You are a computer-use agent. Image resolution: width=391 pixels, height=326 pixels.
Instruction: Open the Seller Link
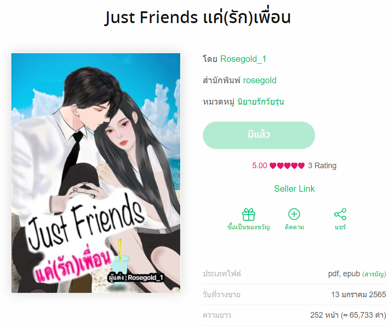pos(294,189)
